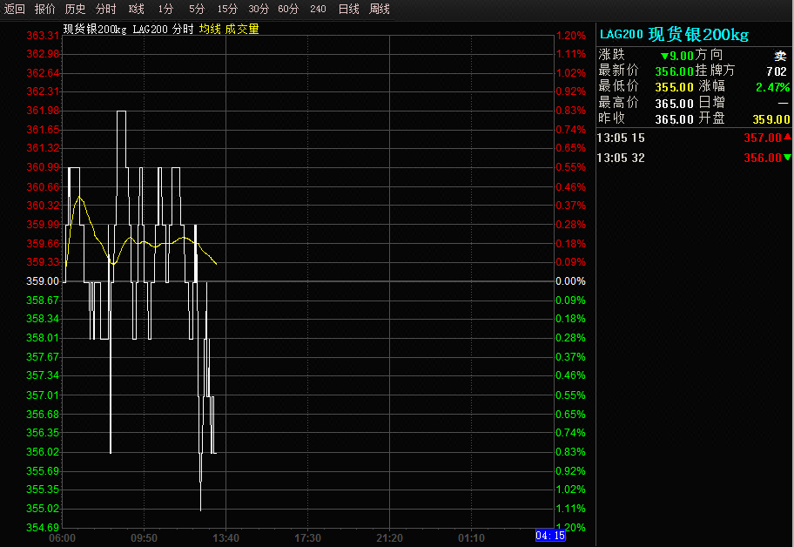The height and width of the screenshot is (547, 794).
Task: Click the 挂牌方 value 702
Action: coord(777,71)
